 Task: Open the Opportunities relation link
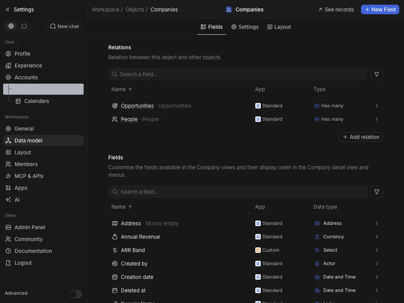click(137, 106)
